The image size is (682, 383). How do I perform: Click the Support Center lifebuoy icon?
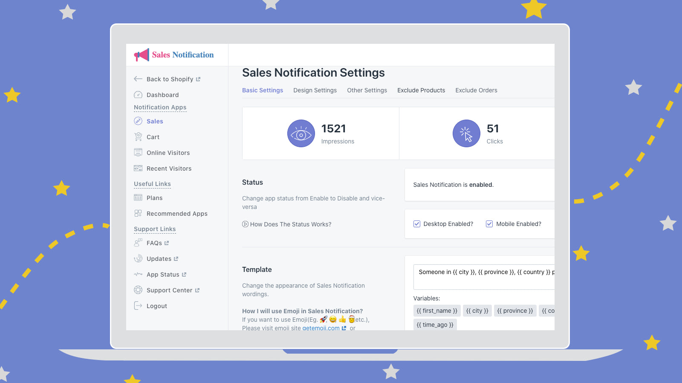[138, 290]
